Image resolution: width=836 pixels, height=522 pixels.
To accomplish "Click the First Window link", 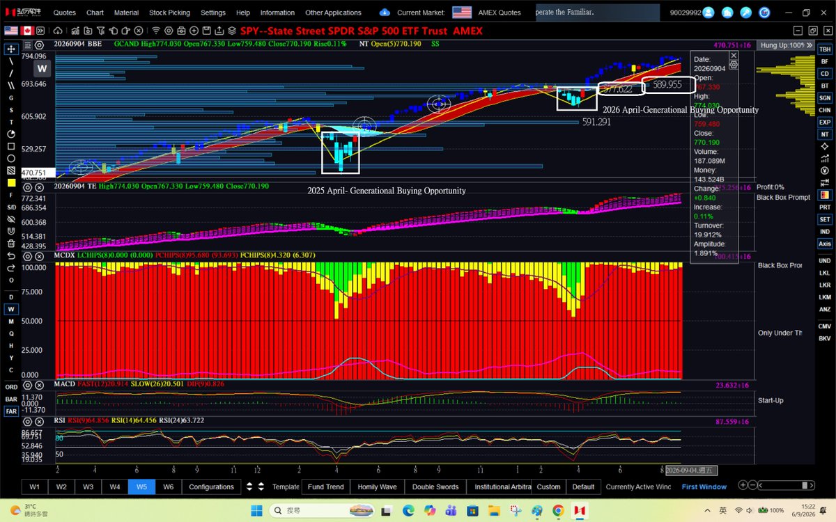I will pyautogui.click(x=704, y=487).
